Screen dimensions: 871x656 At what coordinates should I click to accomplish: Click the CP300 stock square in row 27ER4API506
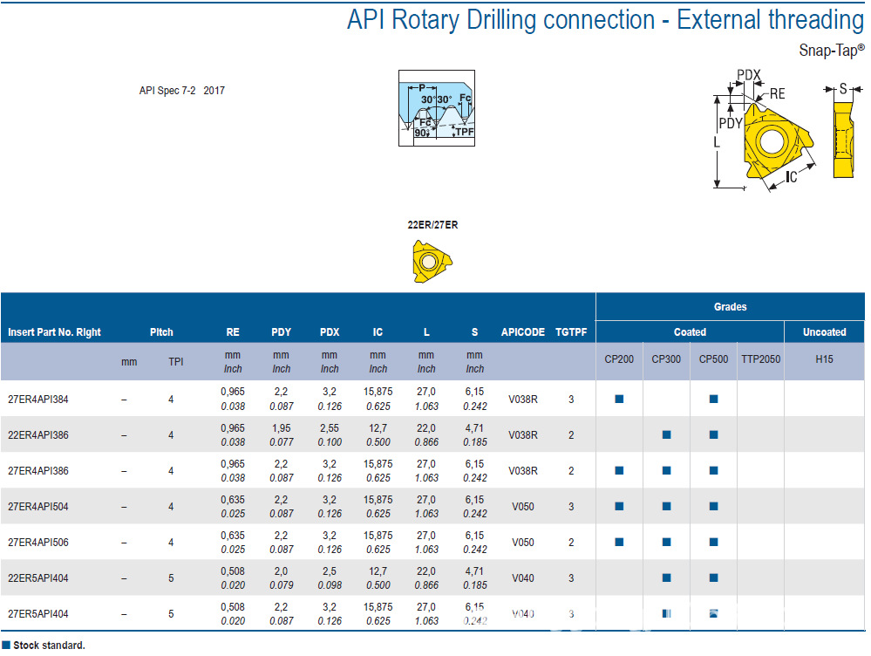pyautogui.click(x=667, y=542)
